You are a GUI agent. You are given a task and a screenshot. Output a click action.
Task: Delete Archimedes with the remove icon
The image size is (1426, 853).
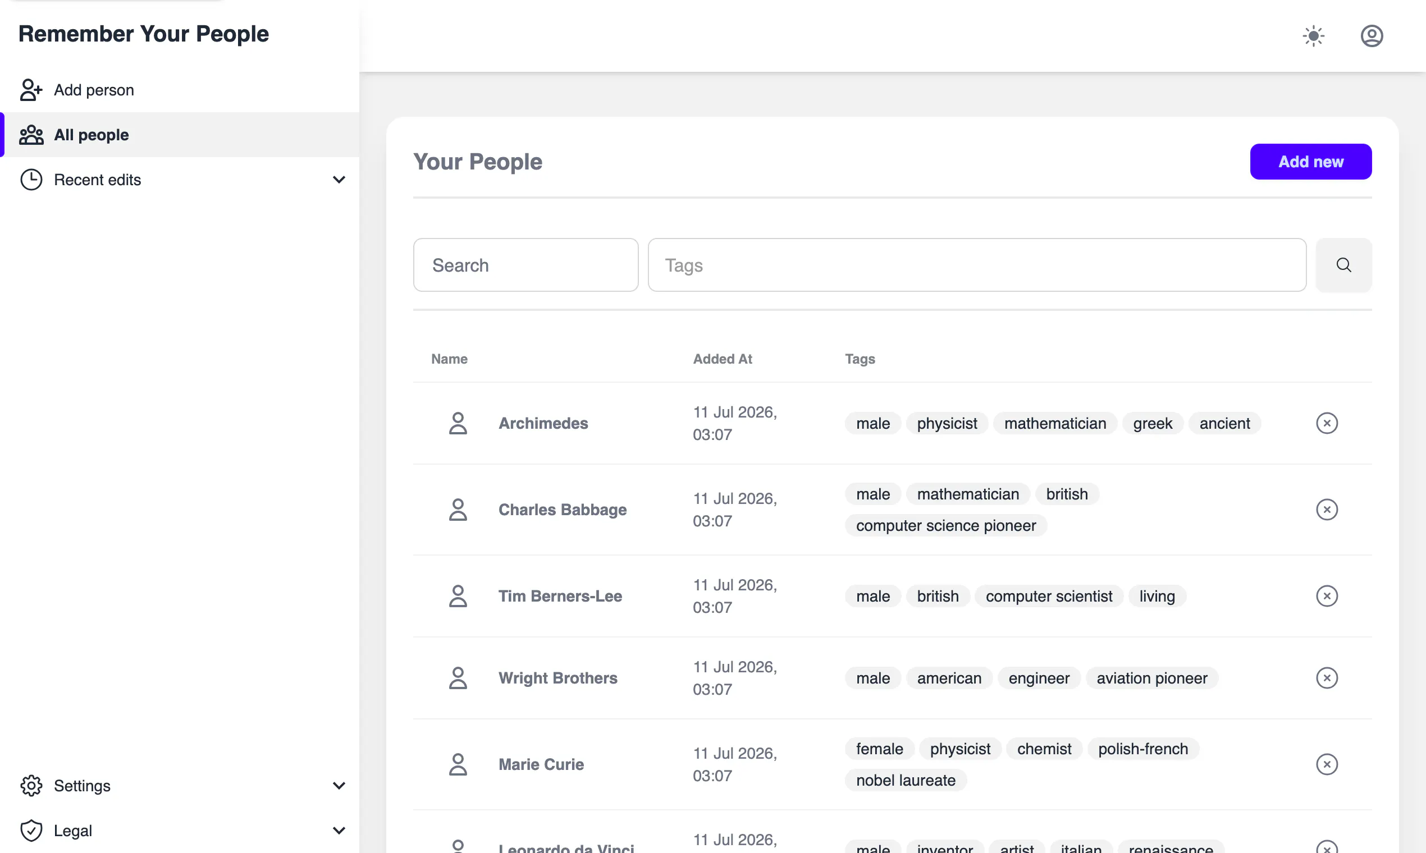click(x=1327, y=423)
